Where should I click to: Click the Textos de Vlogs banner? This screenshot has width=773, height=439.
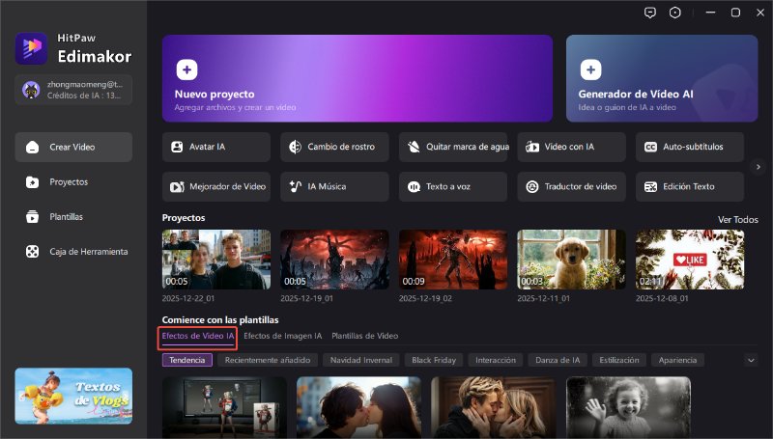coord(73,397)
